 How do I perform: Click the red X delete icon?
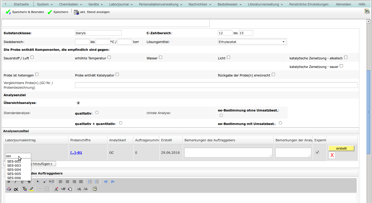coord(332,155)
